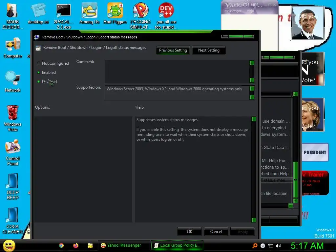Go to Previous Setting

point(173,50)
